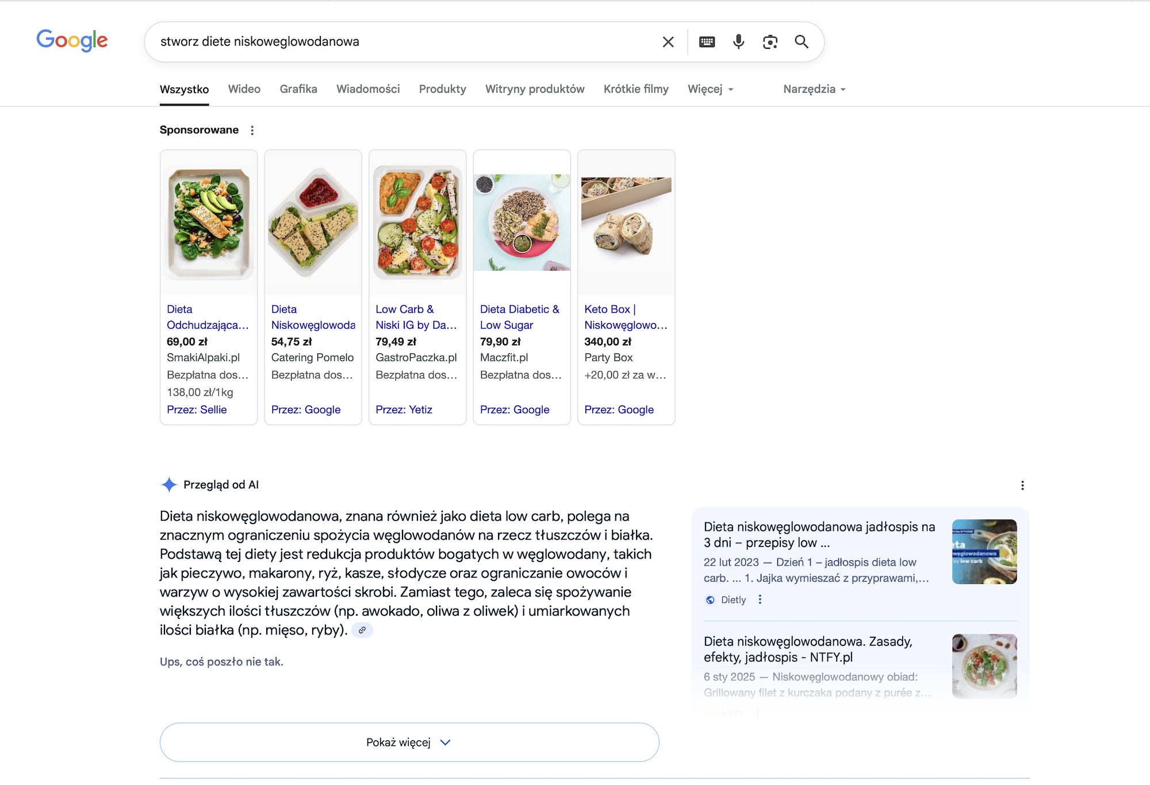Click into the search query text field
This screenshot has width=1150, height=785.
[402, 42]
